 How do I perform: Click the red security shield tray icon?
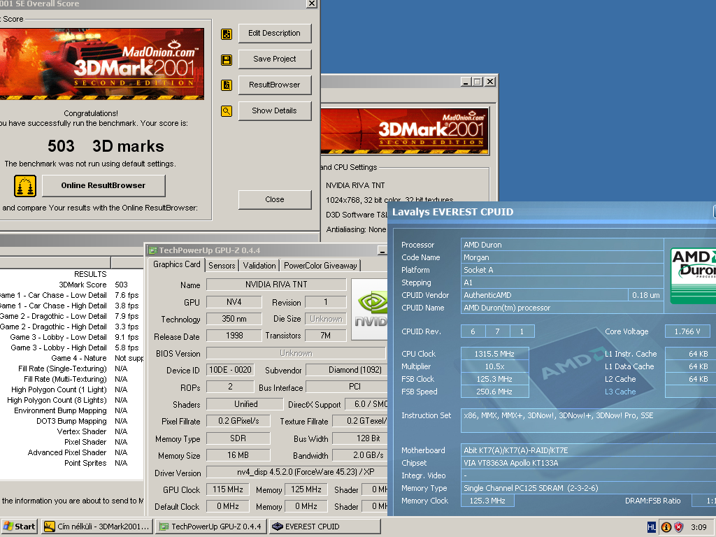tap(679, 527)
